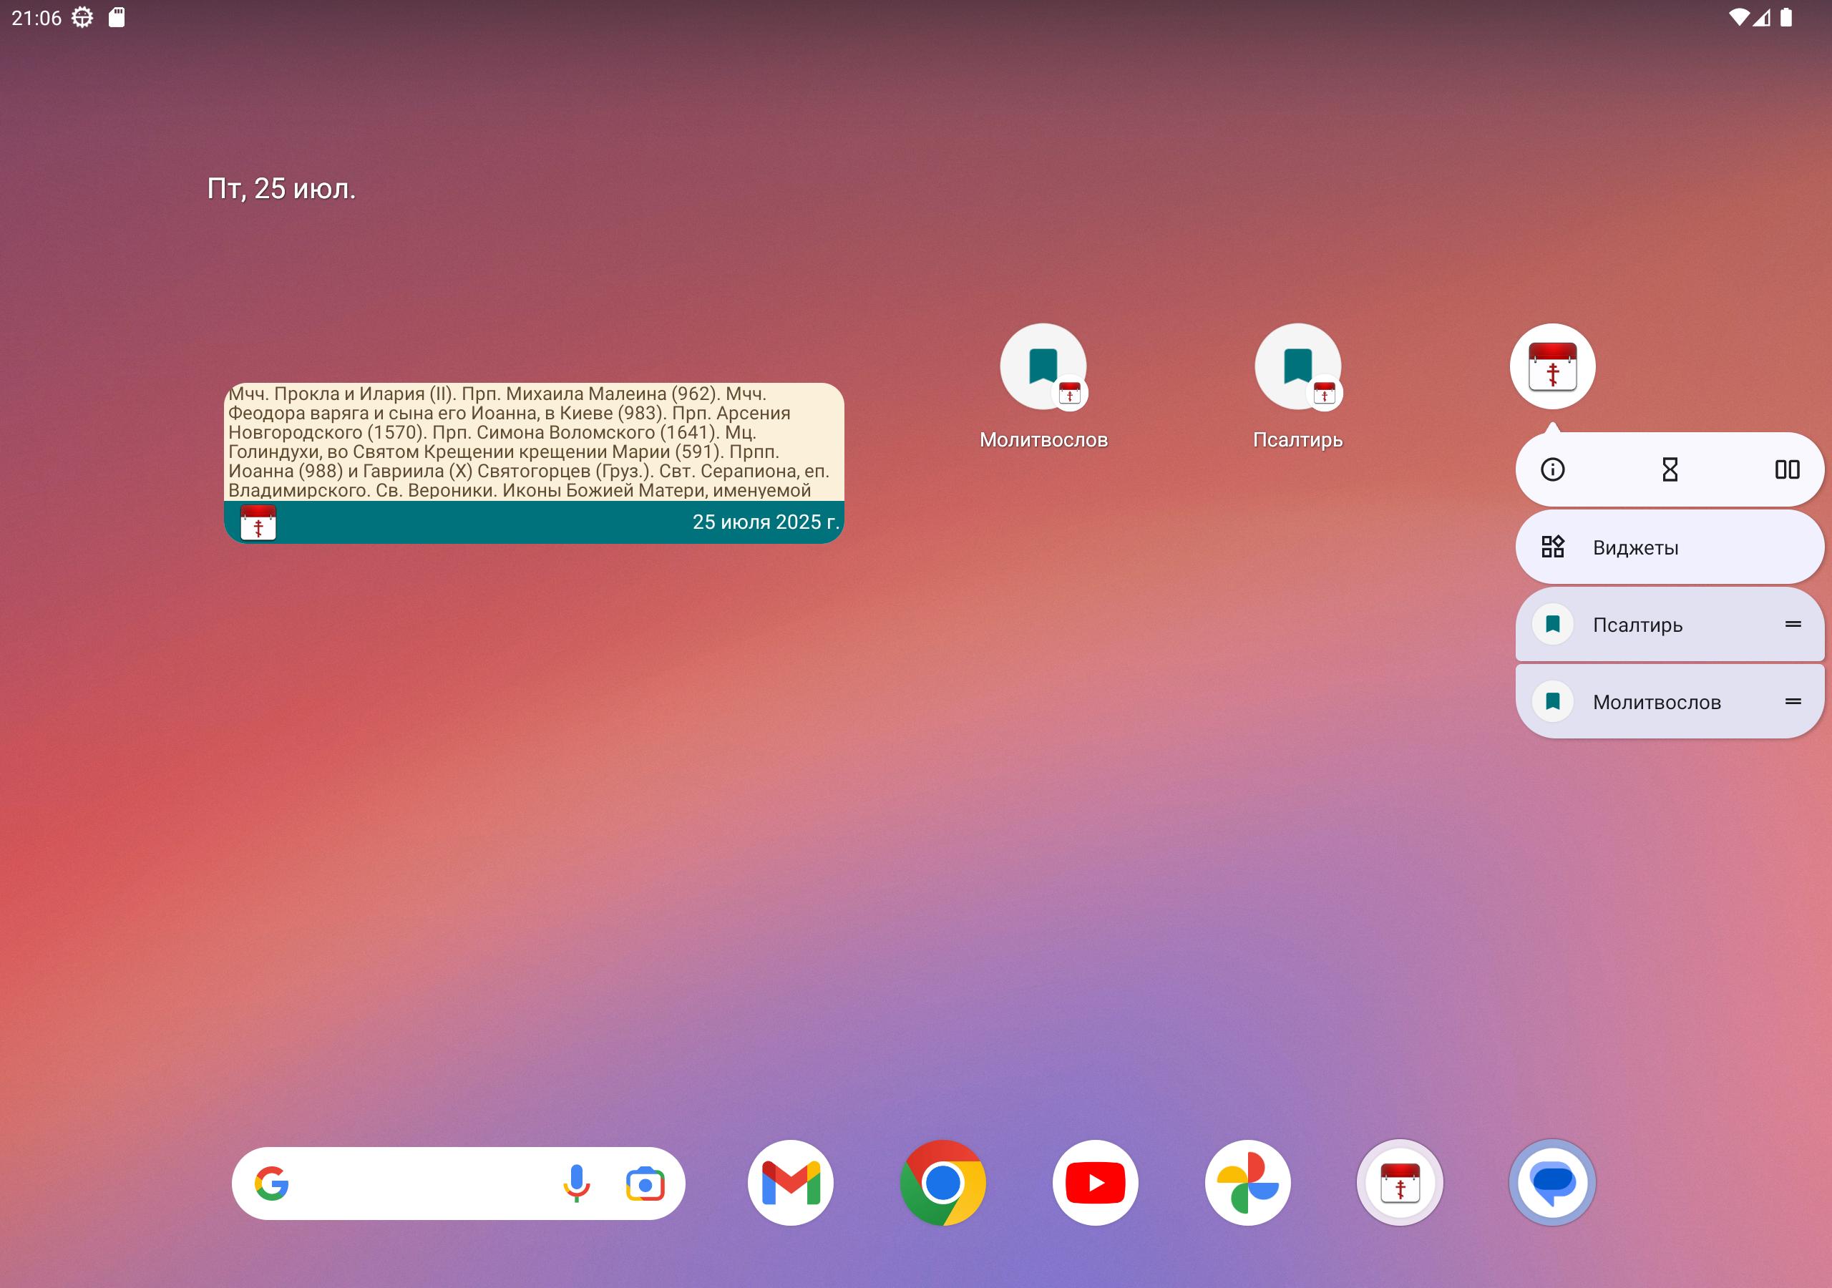The image size is (1832, 1288).
Task: Open Молитвослов home screen shortcut
Action: point(1043,368)
